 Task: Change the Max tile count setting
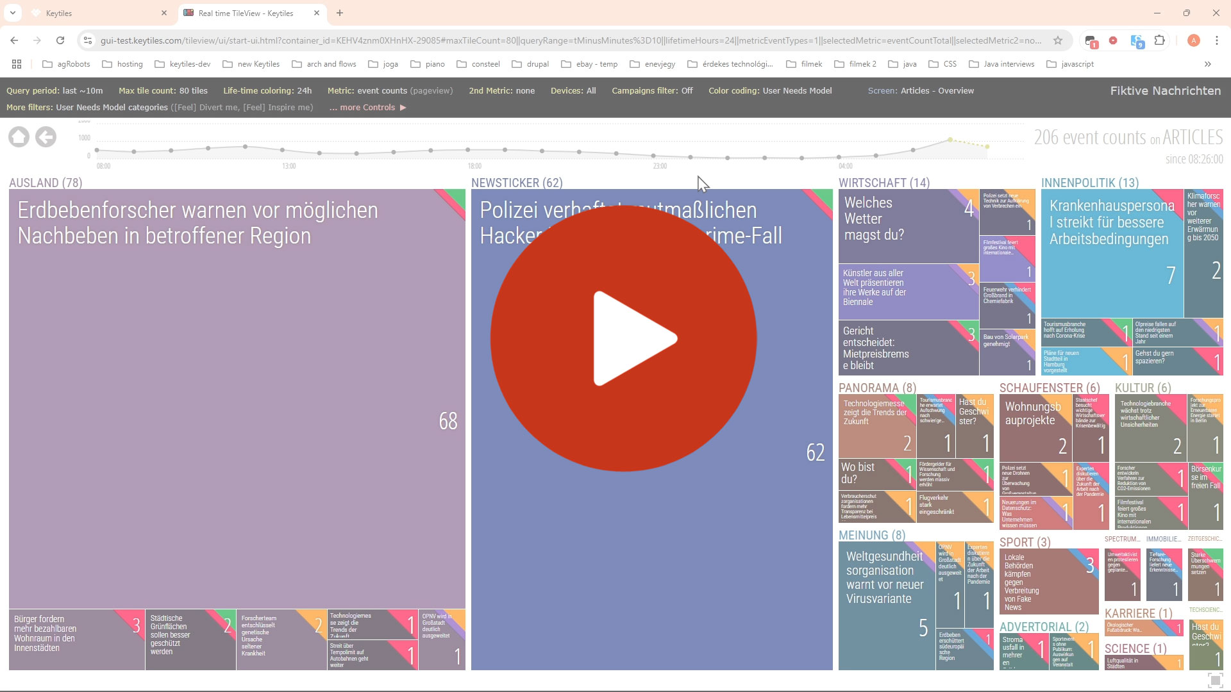163,91
